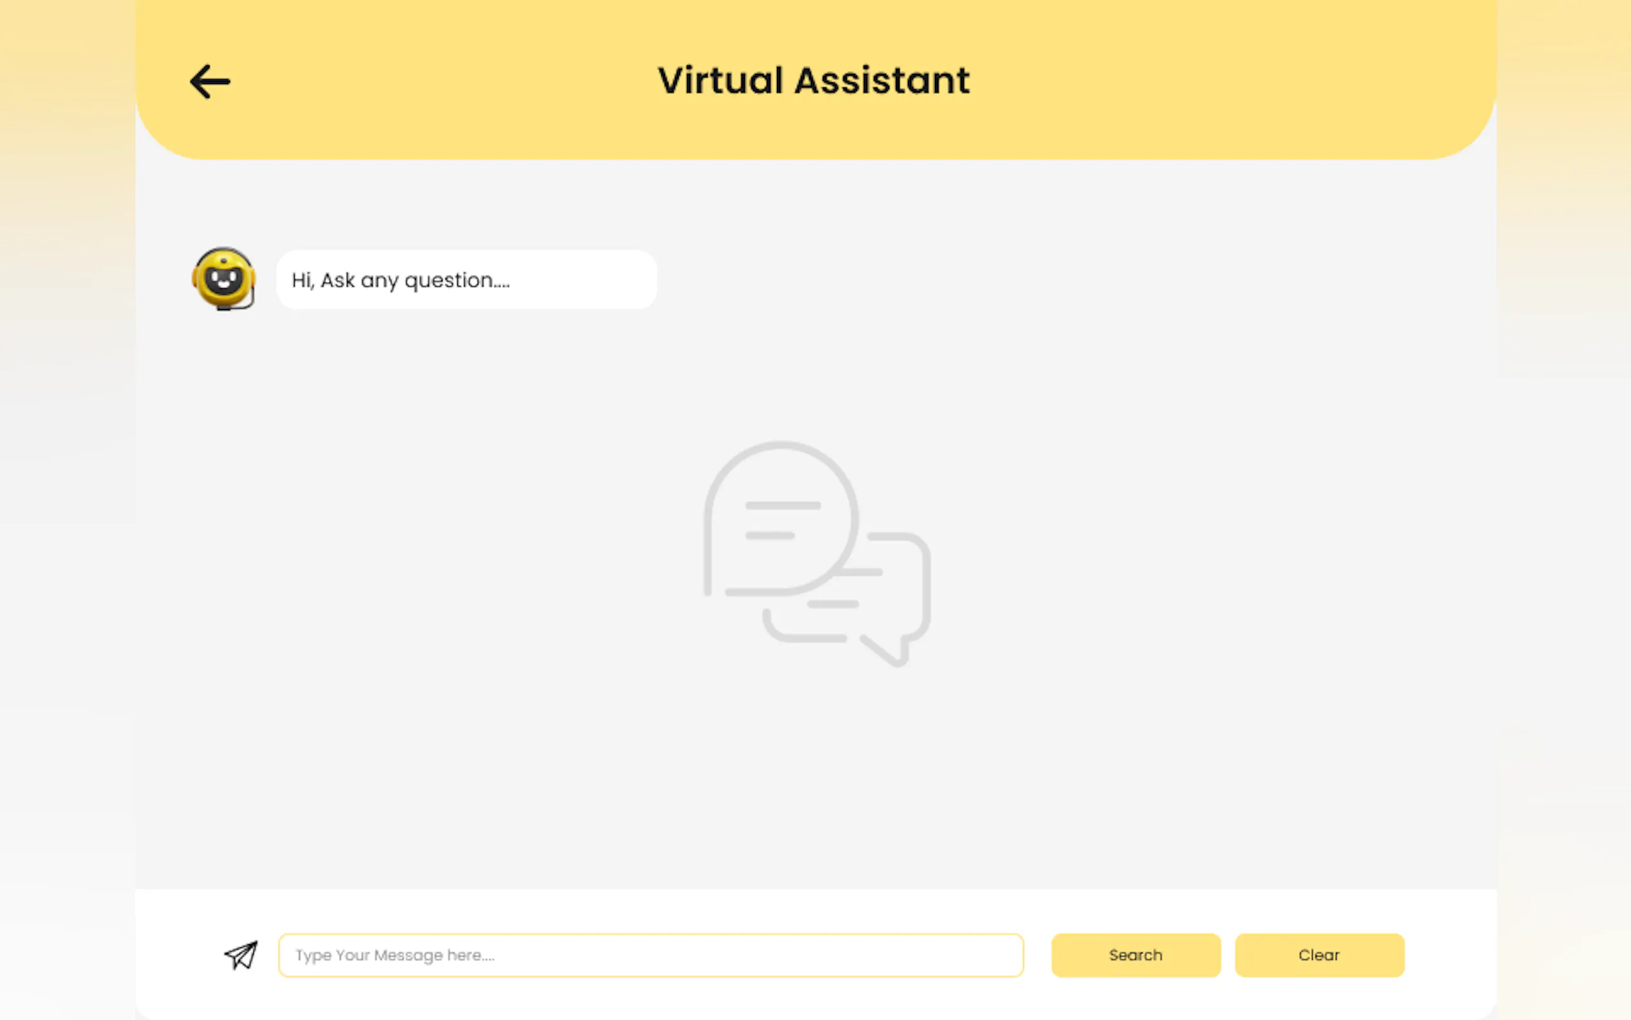
Task: Go back using the left arrow
Action: (x=210, y=82)
